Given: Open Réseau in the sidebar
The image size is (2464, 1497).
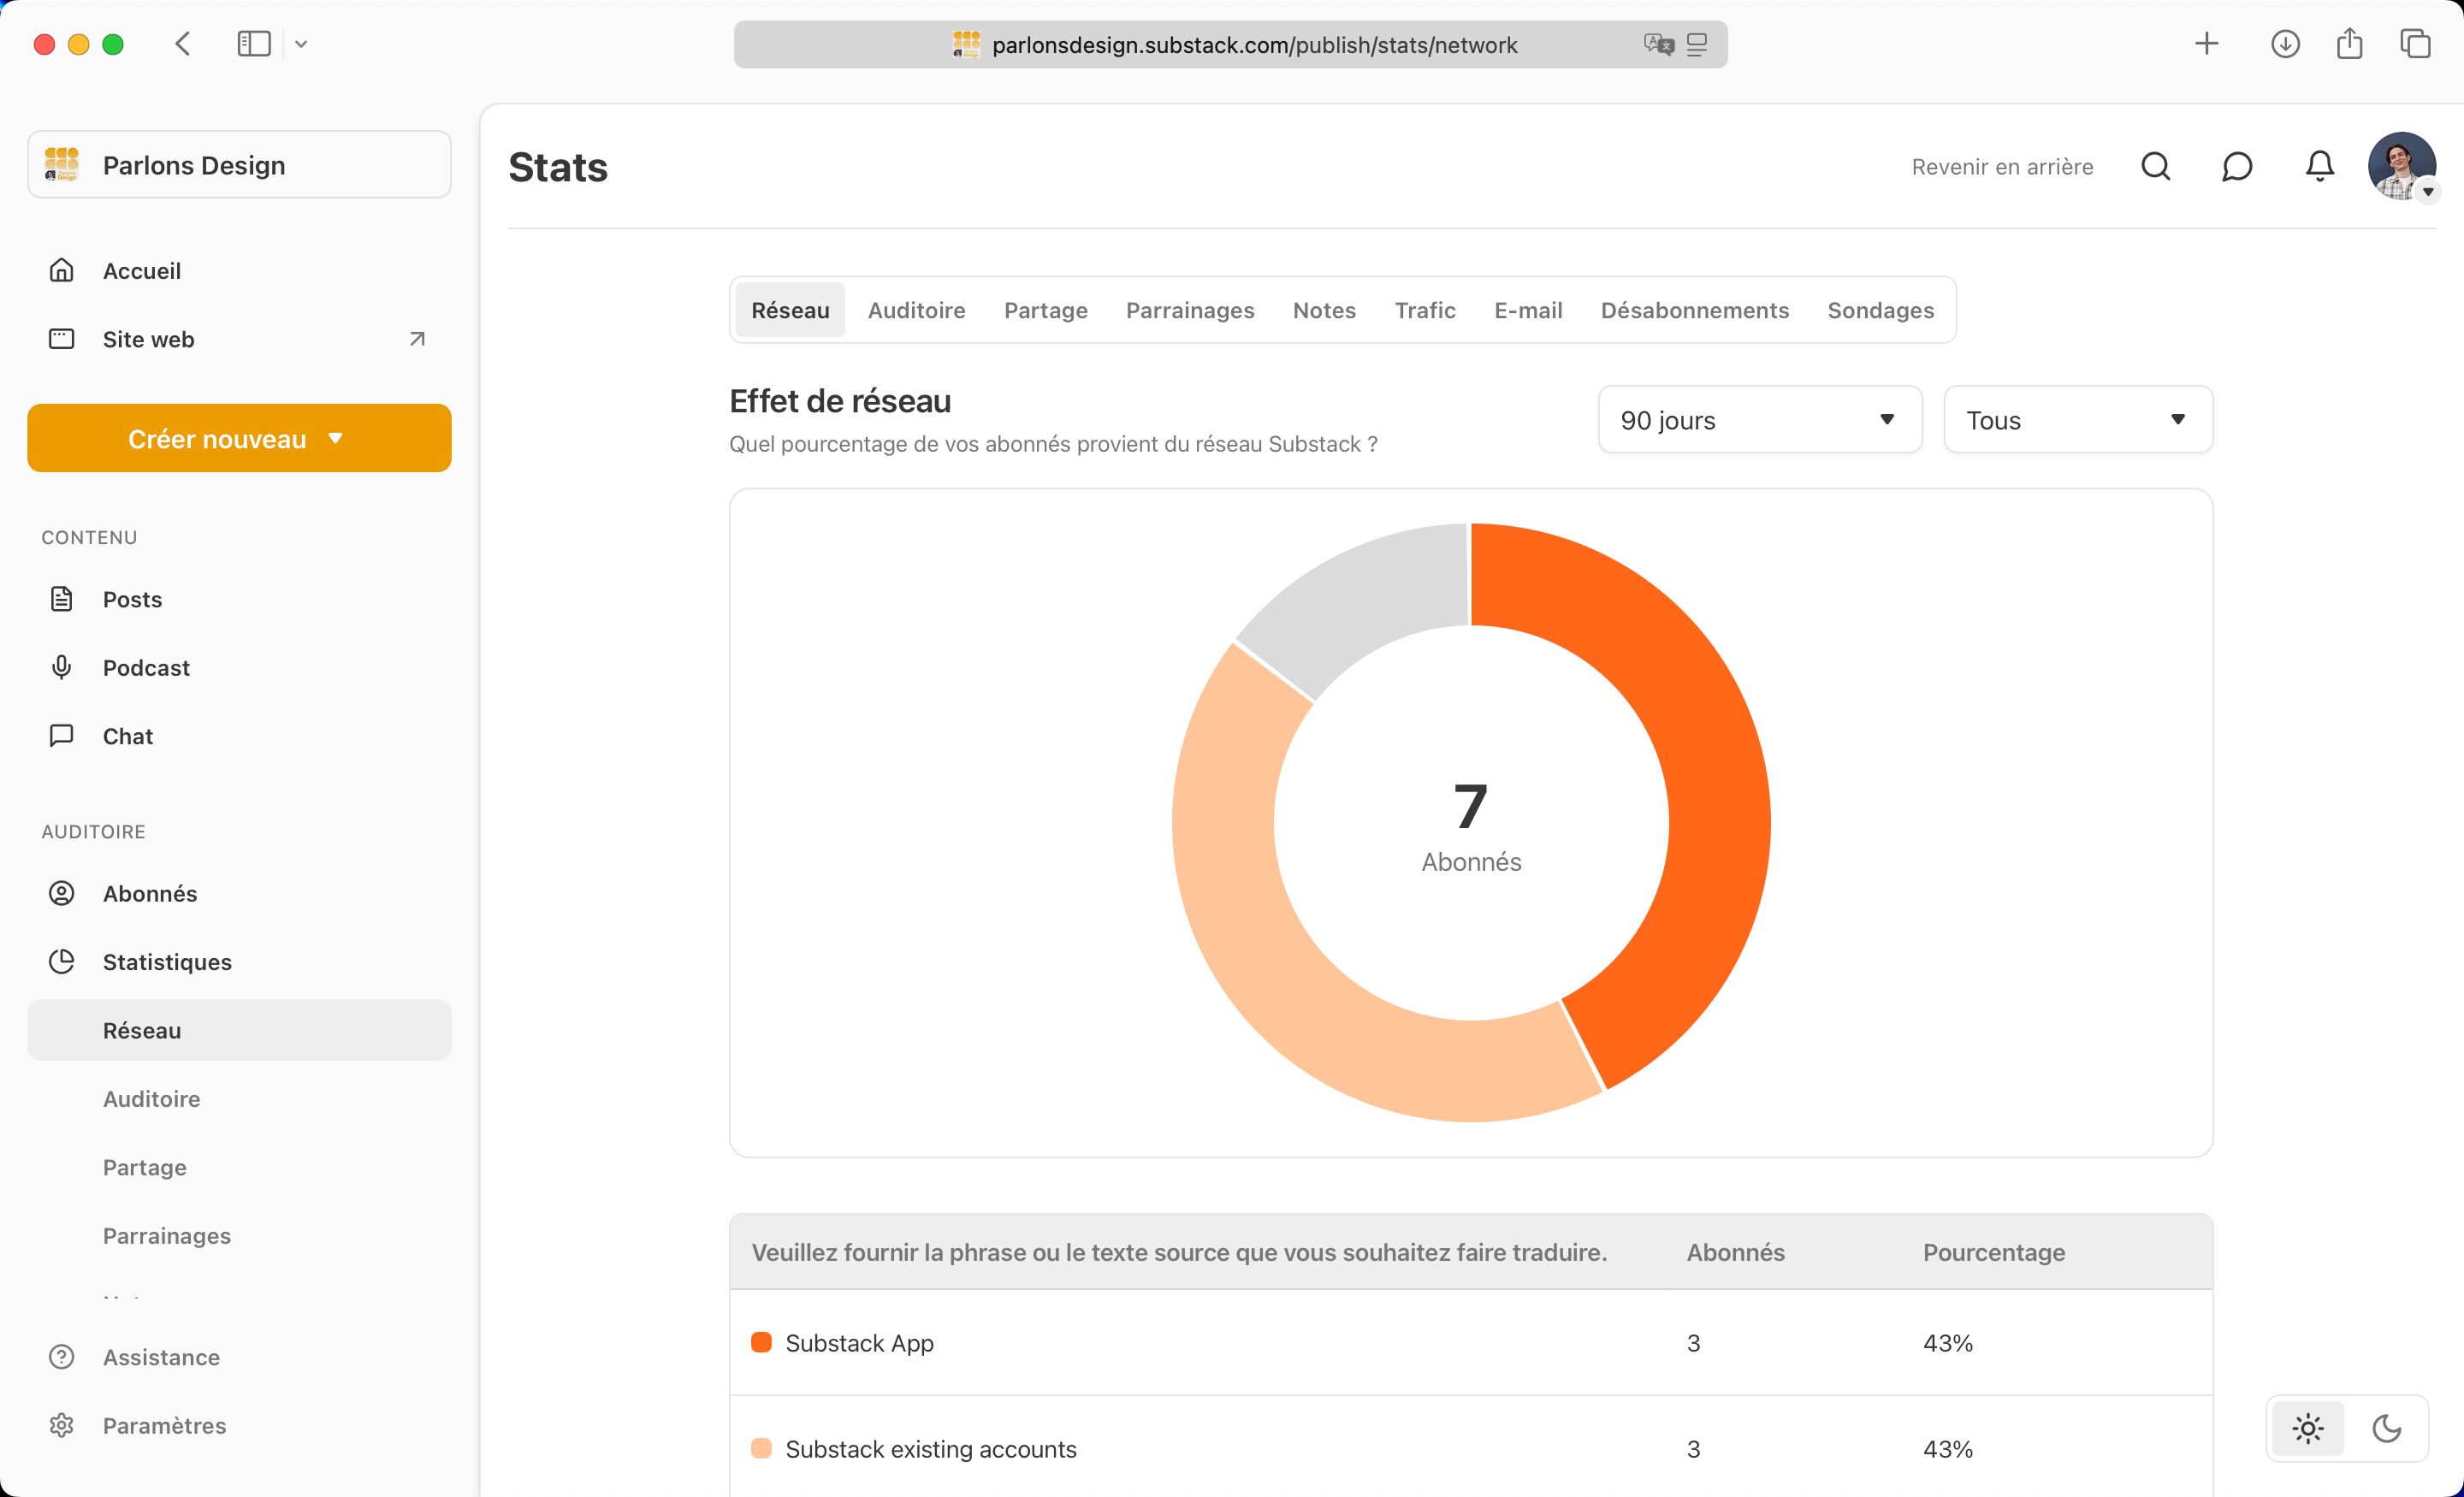Looking at the screenshot, I should [239, 1030].
